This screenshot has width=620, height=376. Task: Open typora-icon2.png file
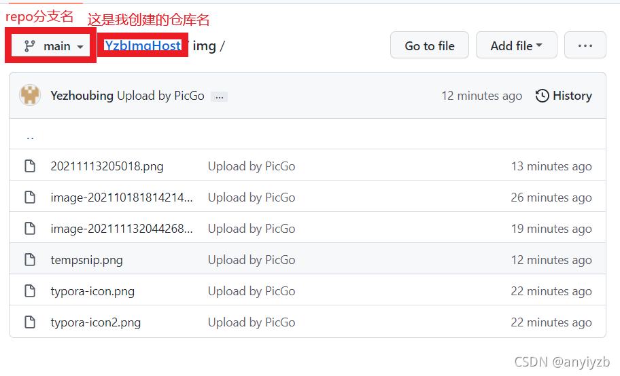[96, 322]
